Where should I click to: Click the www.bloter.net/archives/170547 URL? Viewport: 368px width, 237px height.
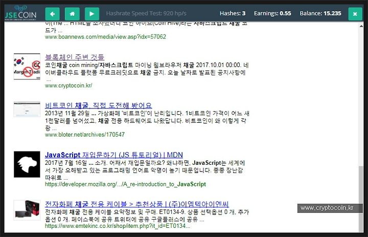point(85,135)
